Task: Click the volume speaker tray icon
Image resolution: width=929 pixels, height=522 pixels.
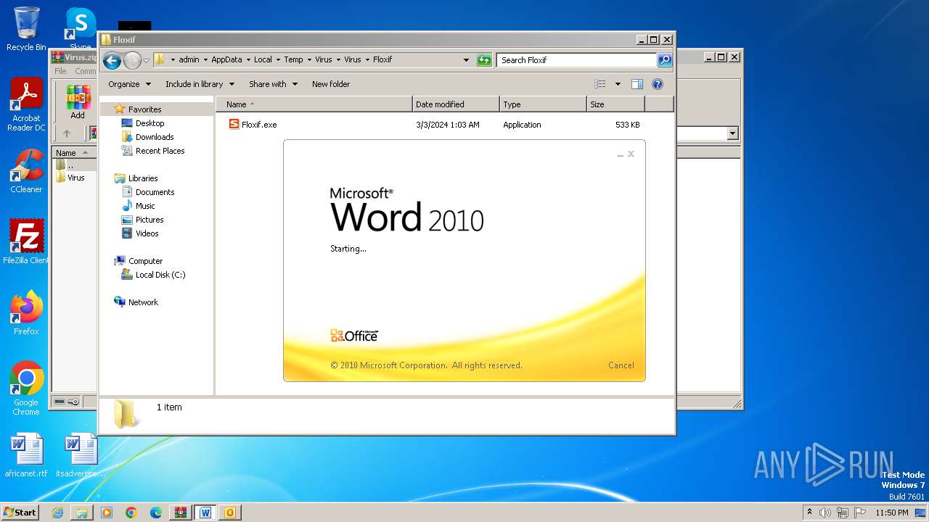Action: [824, 513]
